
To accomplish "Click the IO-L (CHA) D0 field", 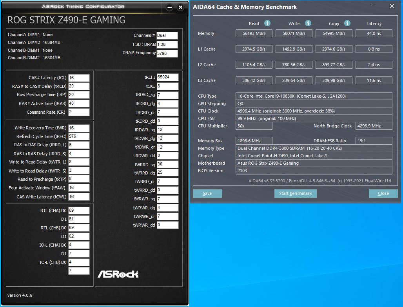I will pyautogui.click(x=79, y=245).
